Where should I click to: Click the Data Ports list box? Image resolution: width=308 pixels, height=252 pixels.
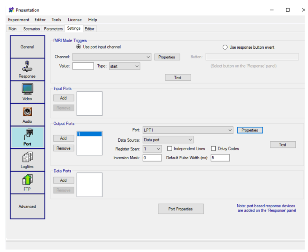[x=89, y=185]
